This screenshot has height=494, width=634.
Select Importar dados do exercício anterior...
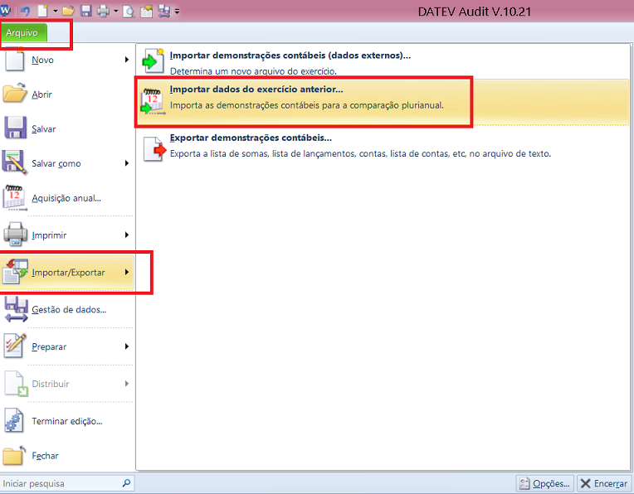pos(256,90)
